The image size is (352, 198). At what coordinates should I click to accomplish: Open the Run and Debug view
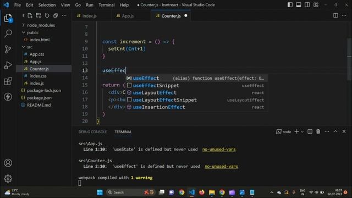click(x=8, y=65)
